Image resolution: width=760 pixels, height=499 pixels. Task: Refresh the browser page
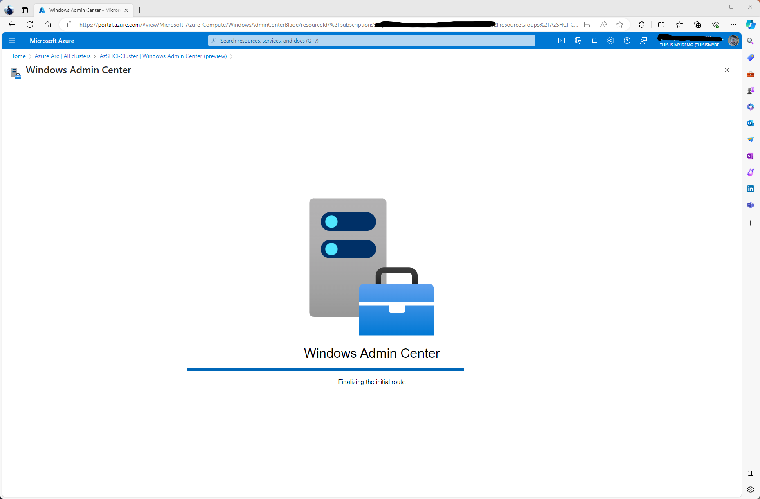pyautogui.click(x=30, y=25)
